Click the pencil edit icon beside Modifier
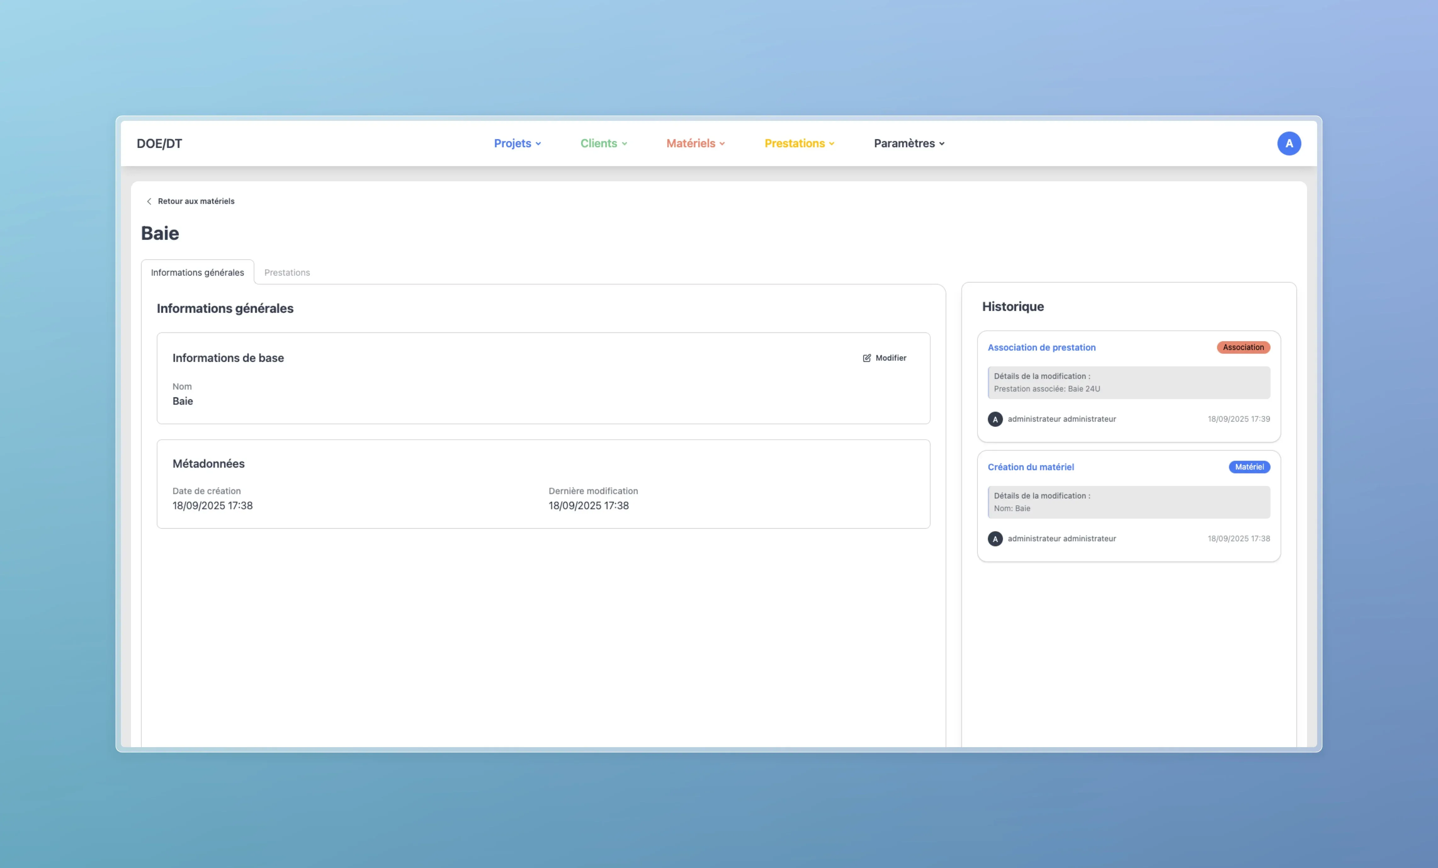This screenshot has height=868, width=1438. (x=867, y=358)
